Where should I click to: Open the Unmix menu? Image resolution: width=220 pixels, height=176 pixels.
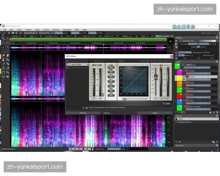pyautogui.click(x=46, y=29)
